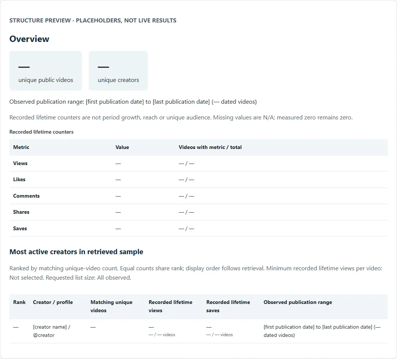Click the lifetime counters disclaimer paragraph
The image size is (397, 359).
181,118
